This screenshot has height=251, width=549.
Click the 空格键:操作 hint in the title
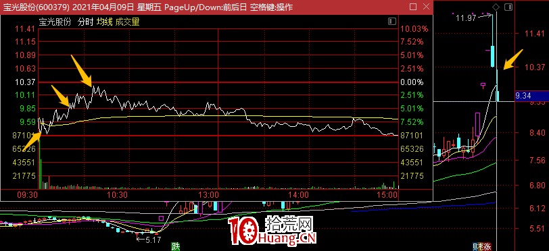pos(271,7)
